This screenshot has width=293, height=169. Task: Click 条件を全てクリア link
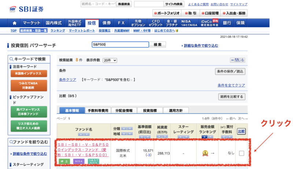pos(231,85)
